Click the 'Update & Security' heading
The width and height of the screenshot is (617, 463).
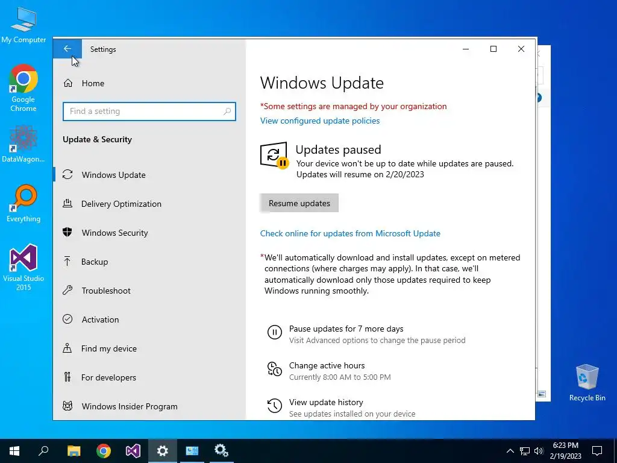coord(97,139)
